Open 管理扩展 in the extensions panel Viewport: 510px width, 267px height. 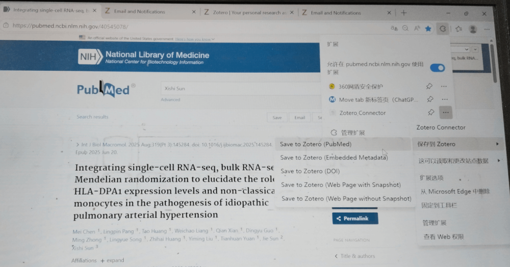point(348,132)
